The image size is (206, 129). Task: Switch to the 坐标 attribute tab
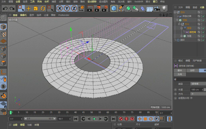click(192, 70)
